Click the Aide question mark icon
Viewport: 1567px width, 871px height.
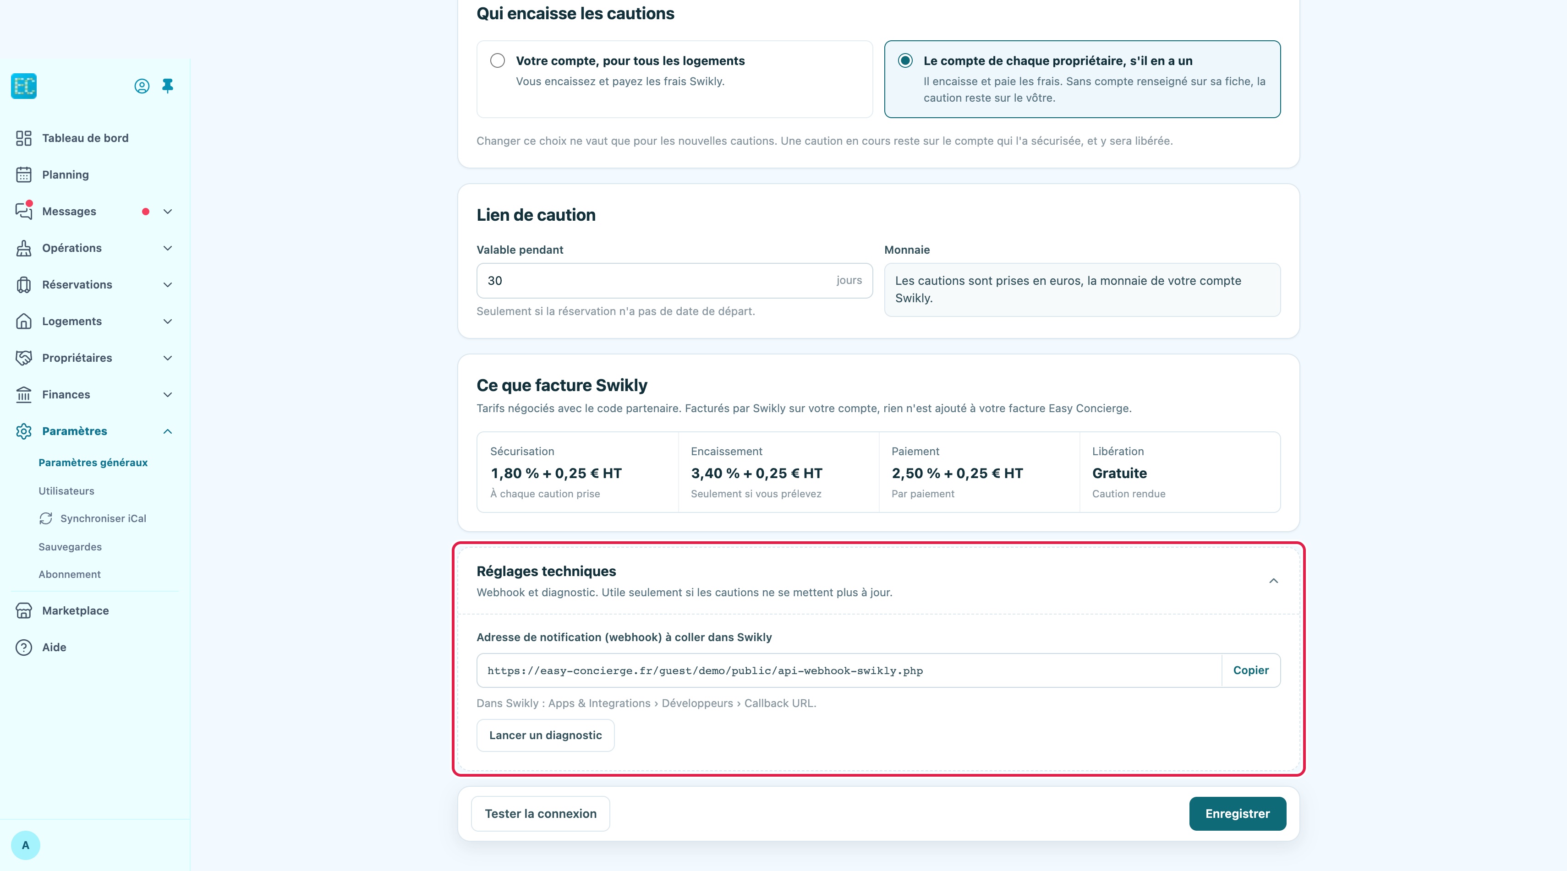tap(24, 648)
